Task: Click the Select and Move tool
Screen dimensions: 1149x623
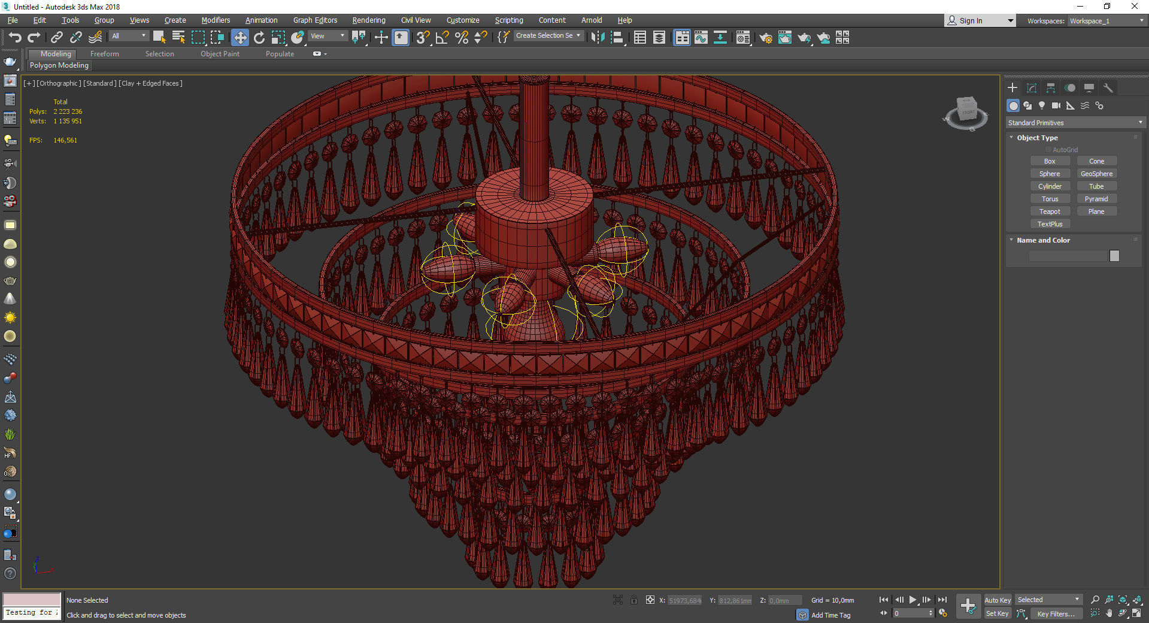Action: [x=239, y=38]
